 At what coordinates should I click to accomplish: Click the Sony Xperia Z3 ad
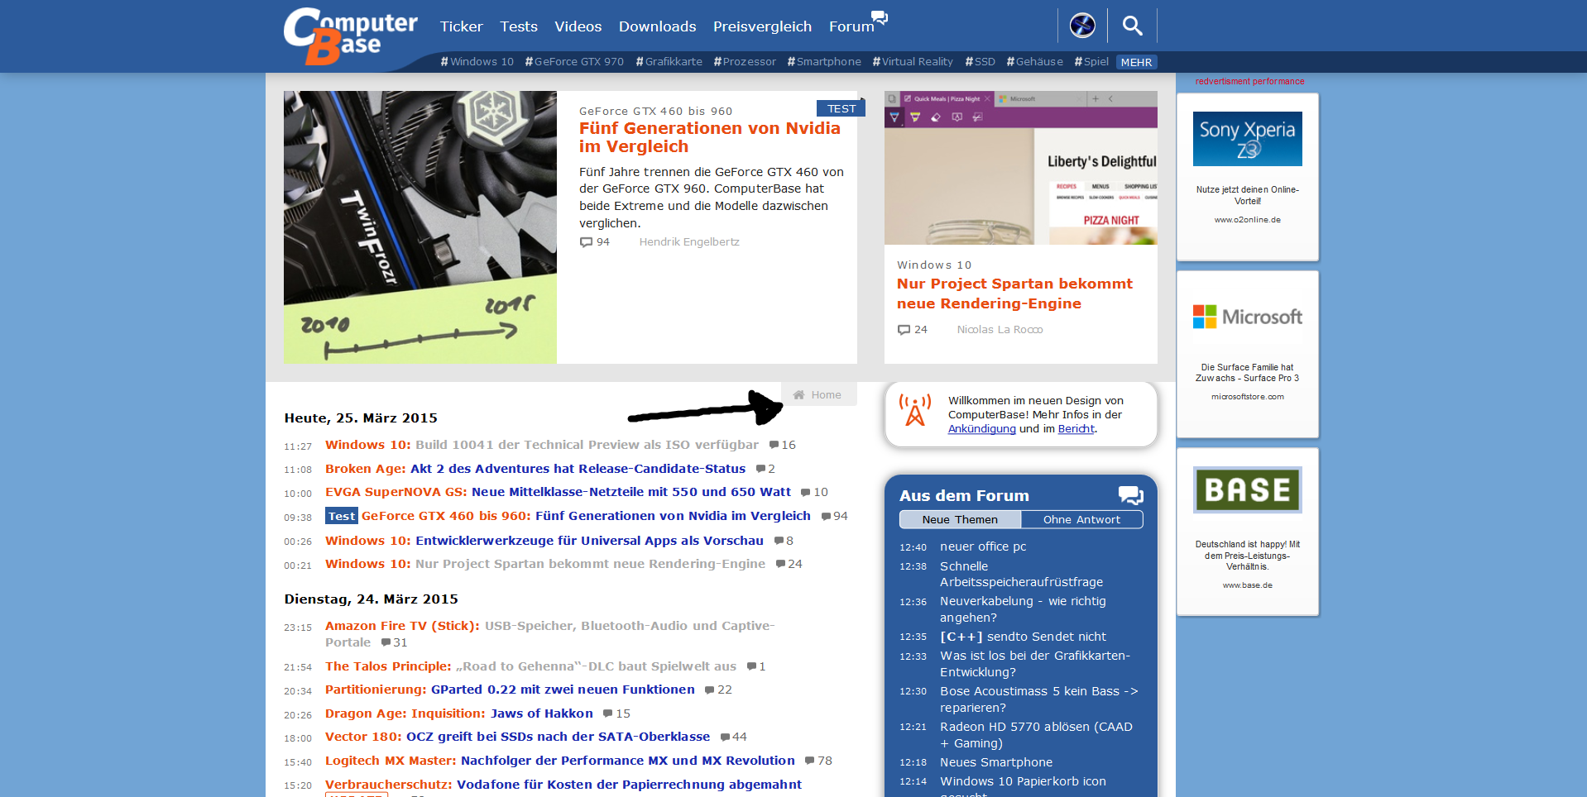pyautogui.click(x=1247, y=177)
